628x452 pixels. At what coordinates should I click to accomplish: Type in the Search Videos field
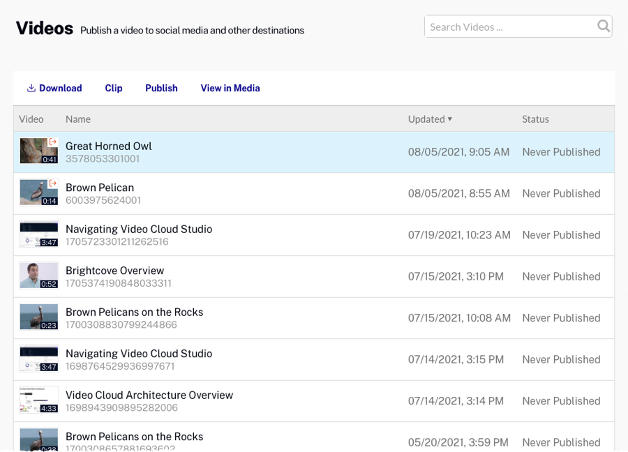click(x=509, y=27)
